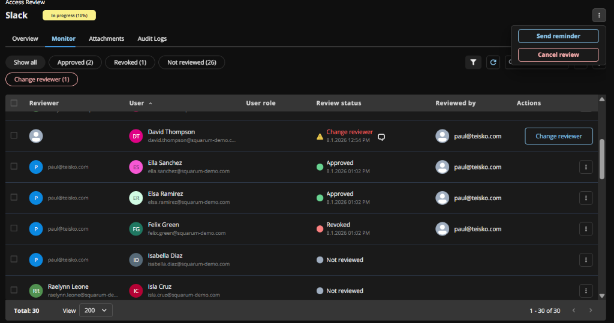614x323 pixels.
Task: Click P reviewer avatar in Ella Sanchez row
Action: point(36,167)
